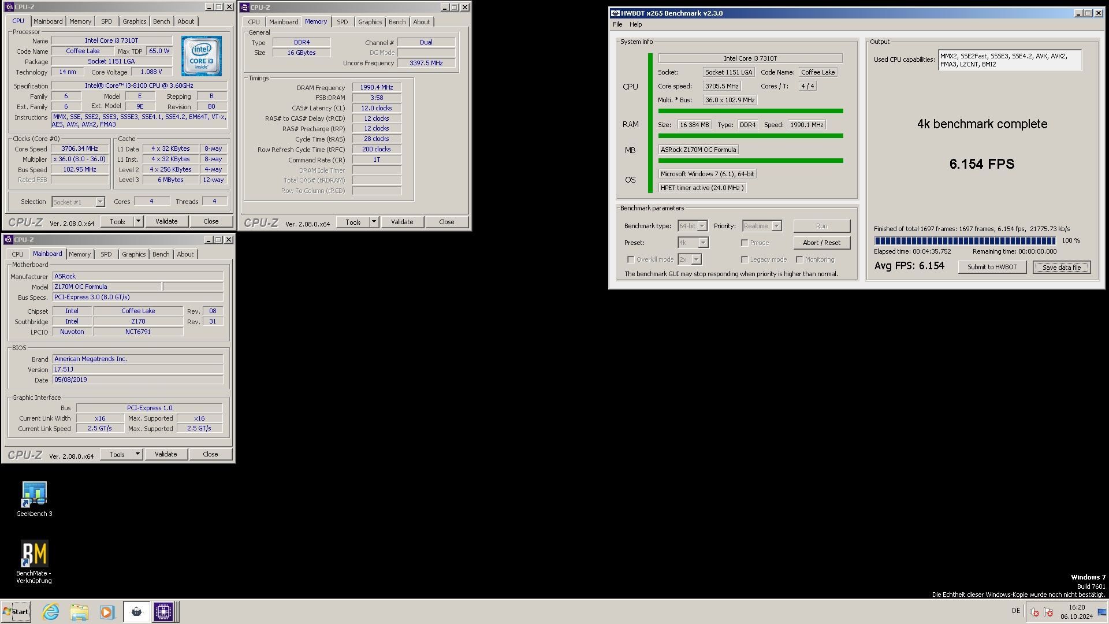Image resolution: width=1109 pixels, height=624 pixels.
Task: Select CPU tab in Memory window
Action: [x=254, y=22]
